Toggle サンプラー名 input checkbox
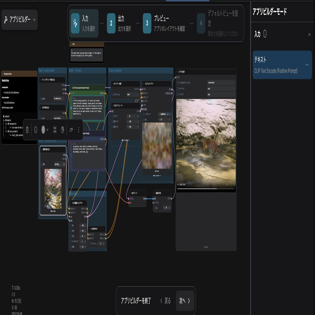 coord(113,94)
